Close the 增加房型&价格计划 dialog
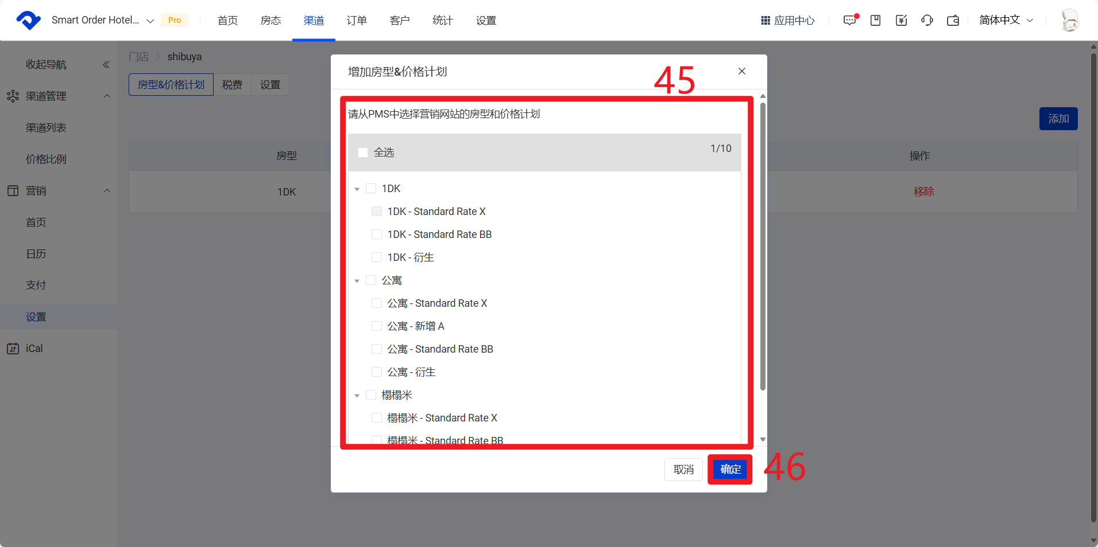Viewport: 1098px width, 547px height. click(x=742, y=71)
